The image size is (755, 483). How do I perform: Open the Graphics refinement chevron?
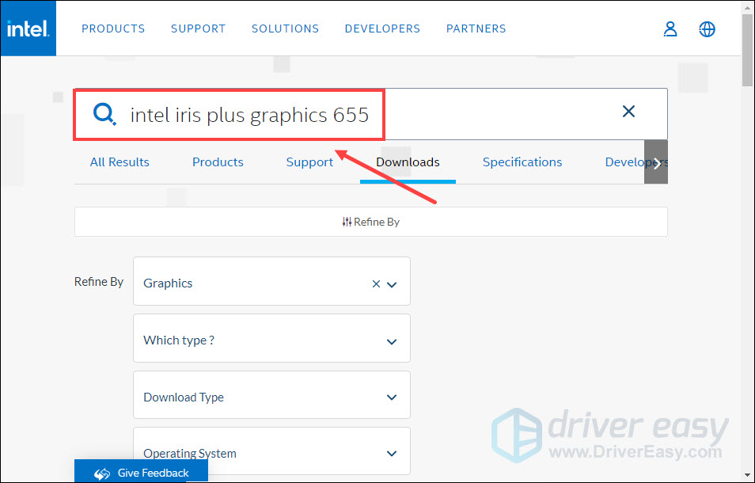tap(392, 283)
